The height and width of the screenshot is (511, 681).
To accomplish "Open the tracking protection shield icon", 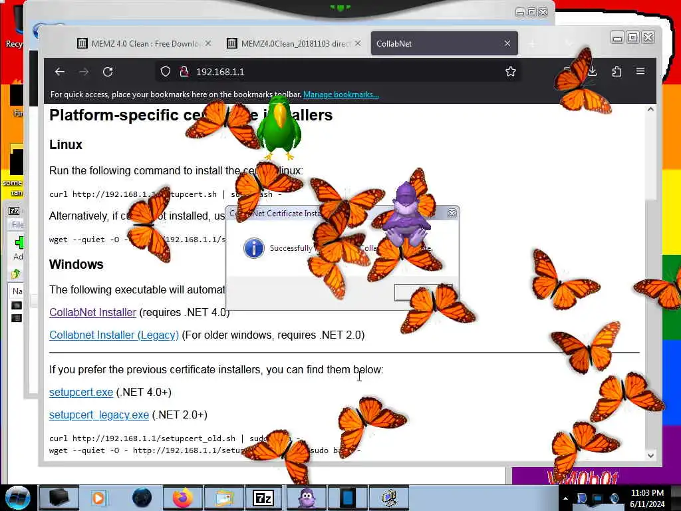I will tap(166, 71).
